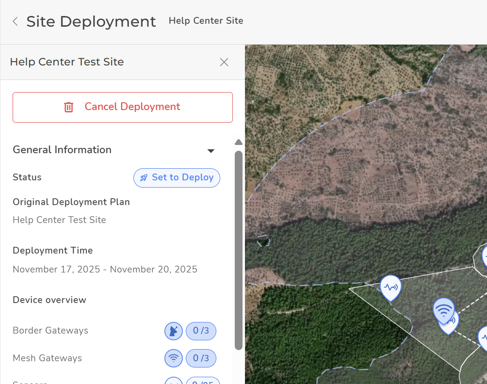Click the panel's vertical scrollbar thumb
This screenshot has height=384, width=487.
[x=238, y=250]
